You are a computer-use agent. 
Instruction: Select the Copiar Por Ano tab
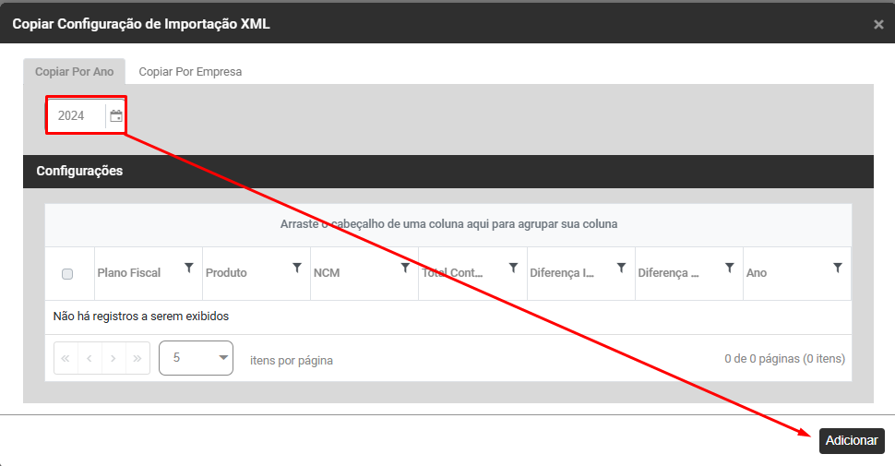[74, 71]
